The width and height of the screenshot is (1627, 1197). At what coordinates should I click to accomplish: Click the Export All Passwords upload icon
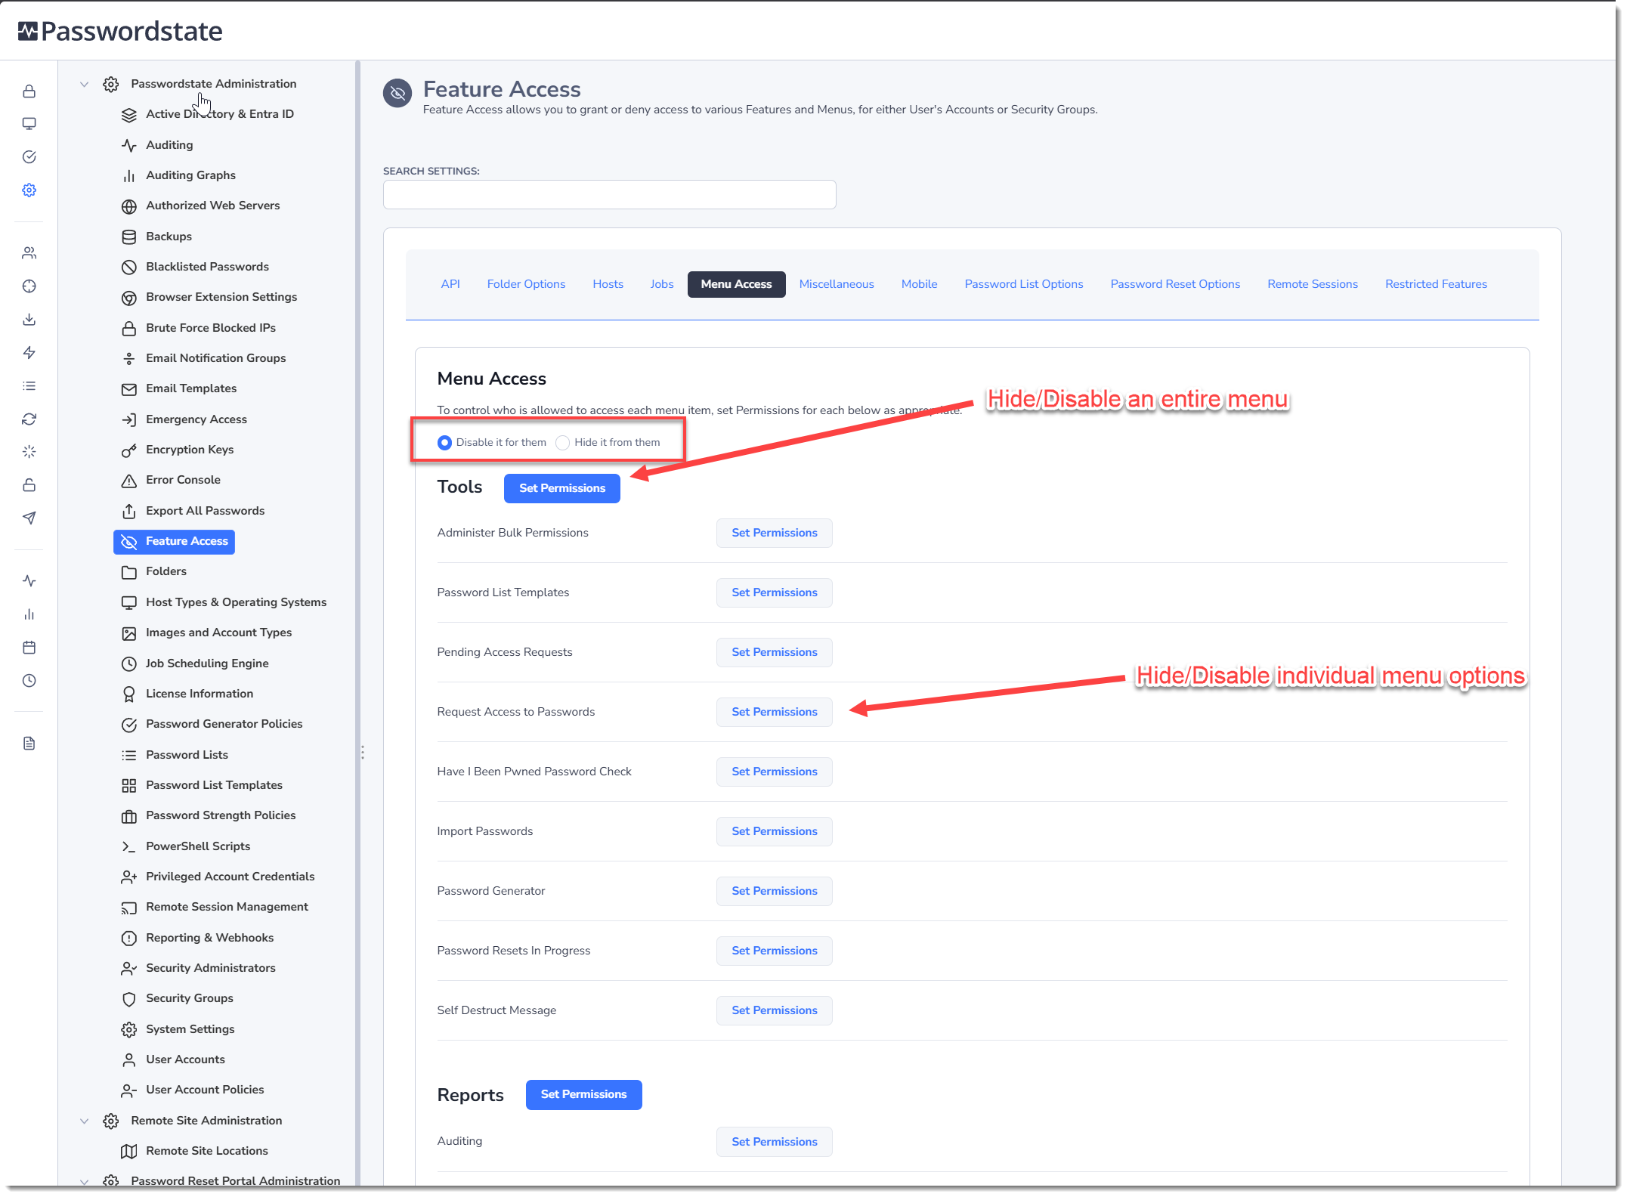click(129, 512)
